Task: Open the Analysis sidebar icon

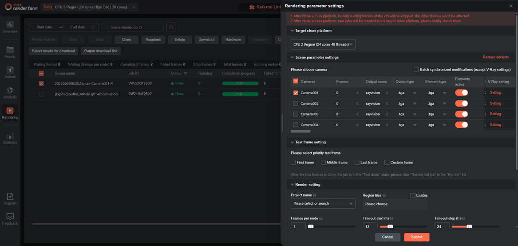Action: (10, 92)
